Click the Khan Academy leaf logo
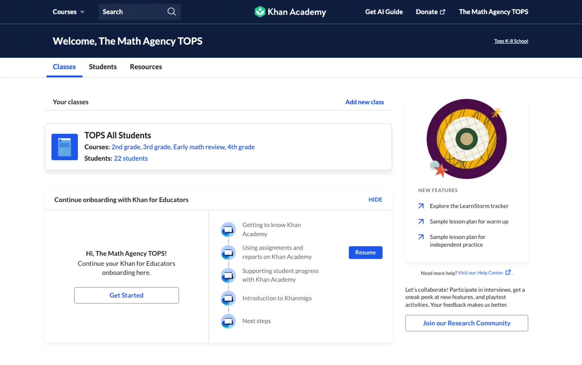The height and width of the screenshot is (365, 582). click(260, 11)
